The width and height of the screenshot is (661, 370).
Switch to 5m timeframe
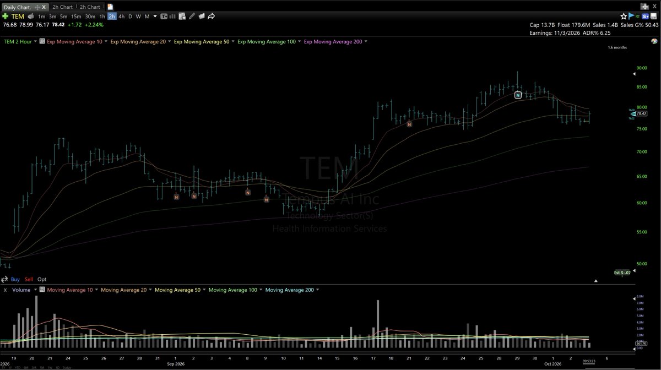(x=64, y=17)
